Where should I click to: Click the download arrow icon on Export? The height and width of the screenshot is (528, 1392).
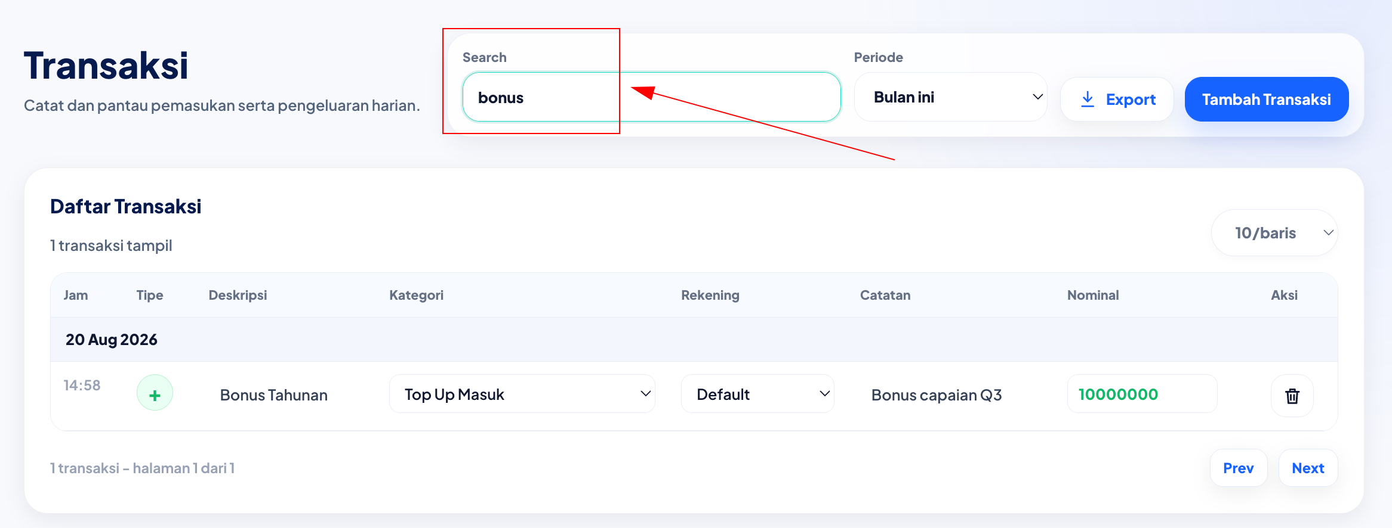tap(1088, 99)
